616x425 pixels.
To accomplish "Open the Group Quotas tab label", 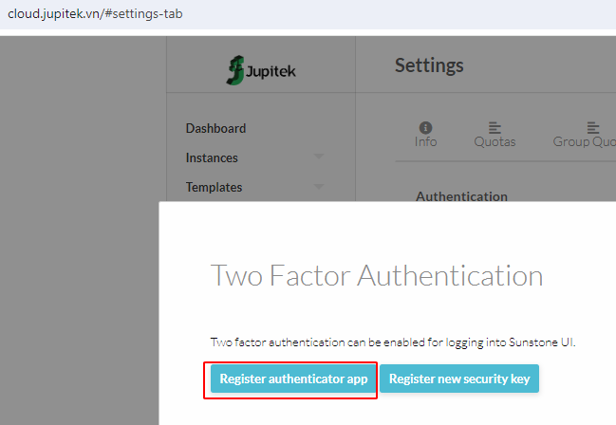I will (584, 141).
